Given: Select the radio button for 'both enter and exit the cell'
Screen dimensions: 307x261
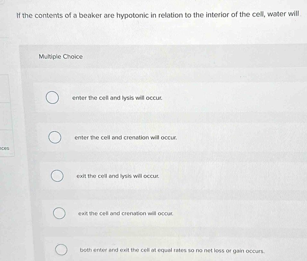Looking at the screenshot, I should point(62,249).
